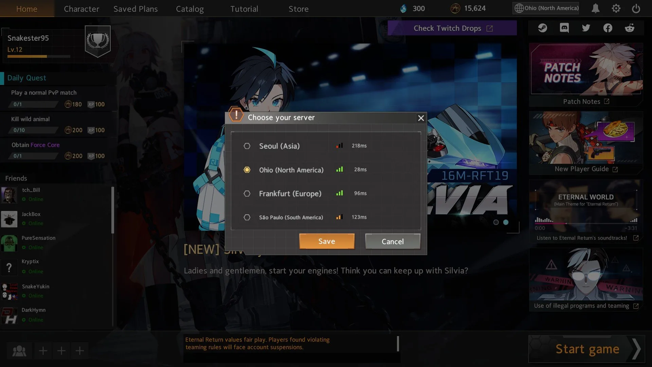
Task: Click the Twitter share icon
Action: point(586,28)
